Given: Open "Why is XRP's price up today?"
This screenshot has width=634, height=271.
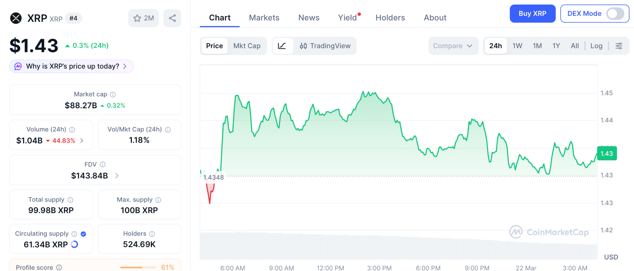Looking at the screenshot, I should pos(72,67).
